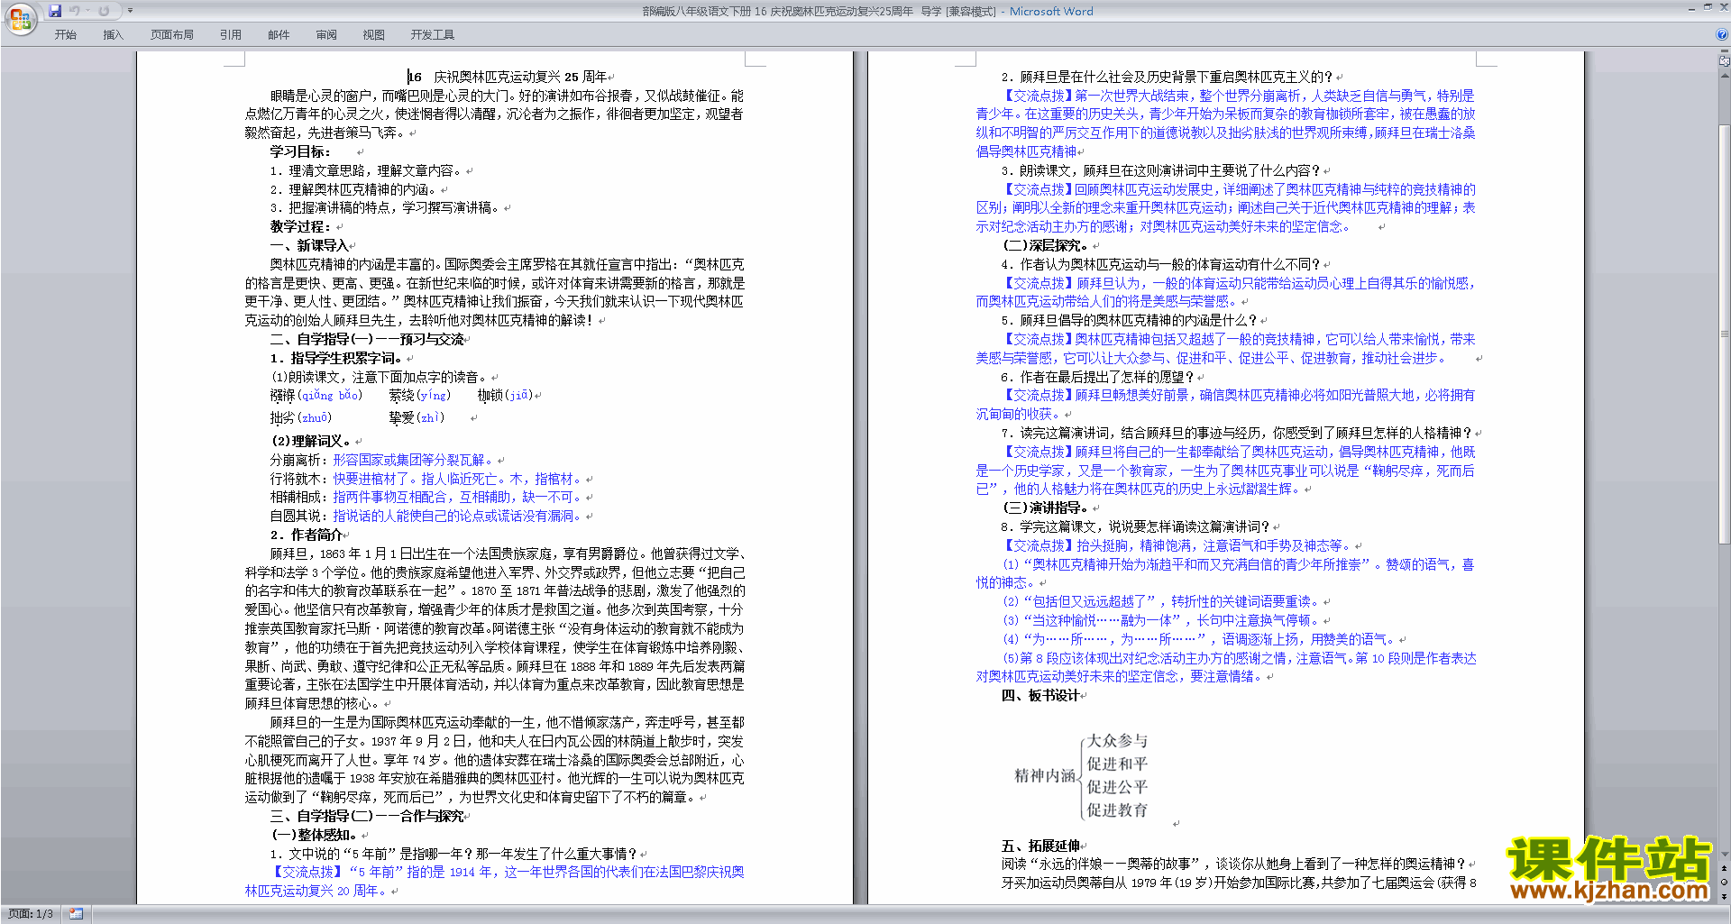
Task: Open the 插入 ribbon tab
Action: 113,35
